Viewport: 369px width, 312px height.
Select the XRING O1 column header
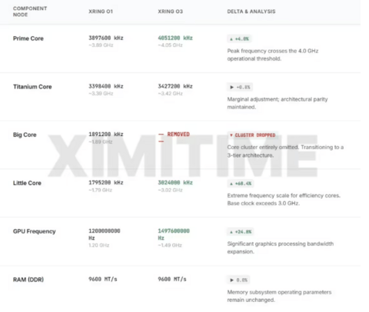click(x=101, y=12)
